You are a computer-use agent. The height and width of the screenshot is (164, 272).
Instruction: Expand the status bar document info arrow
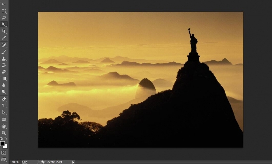(x=73, y=162)
